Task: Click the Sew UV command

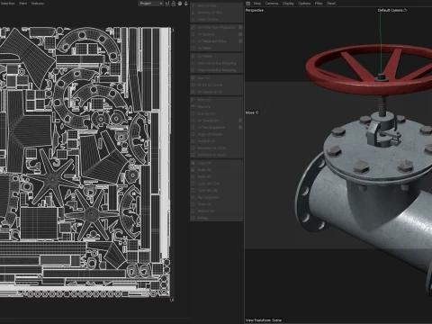Action: 216,204
